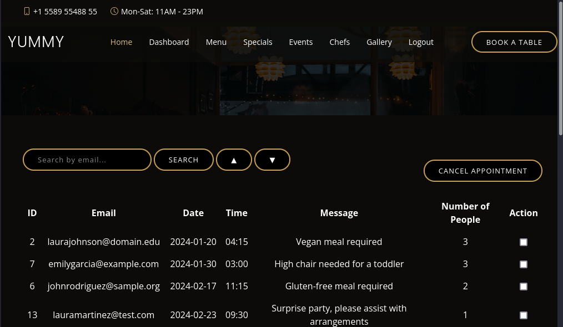
Task: Open the Gallery page
Action: (x=379, y=42)
